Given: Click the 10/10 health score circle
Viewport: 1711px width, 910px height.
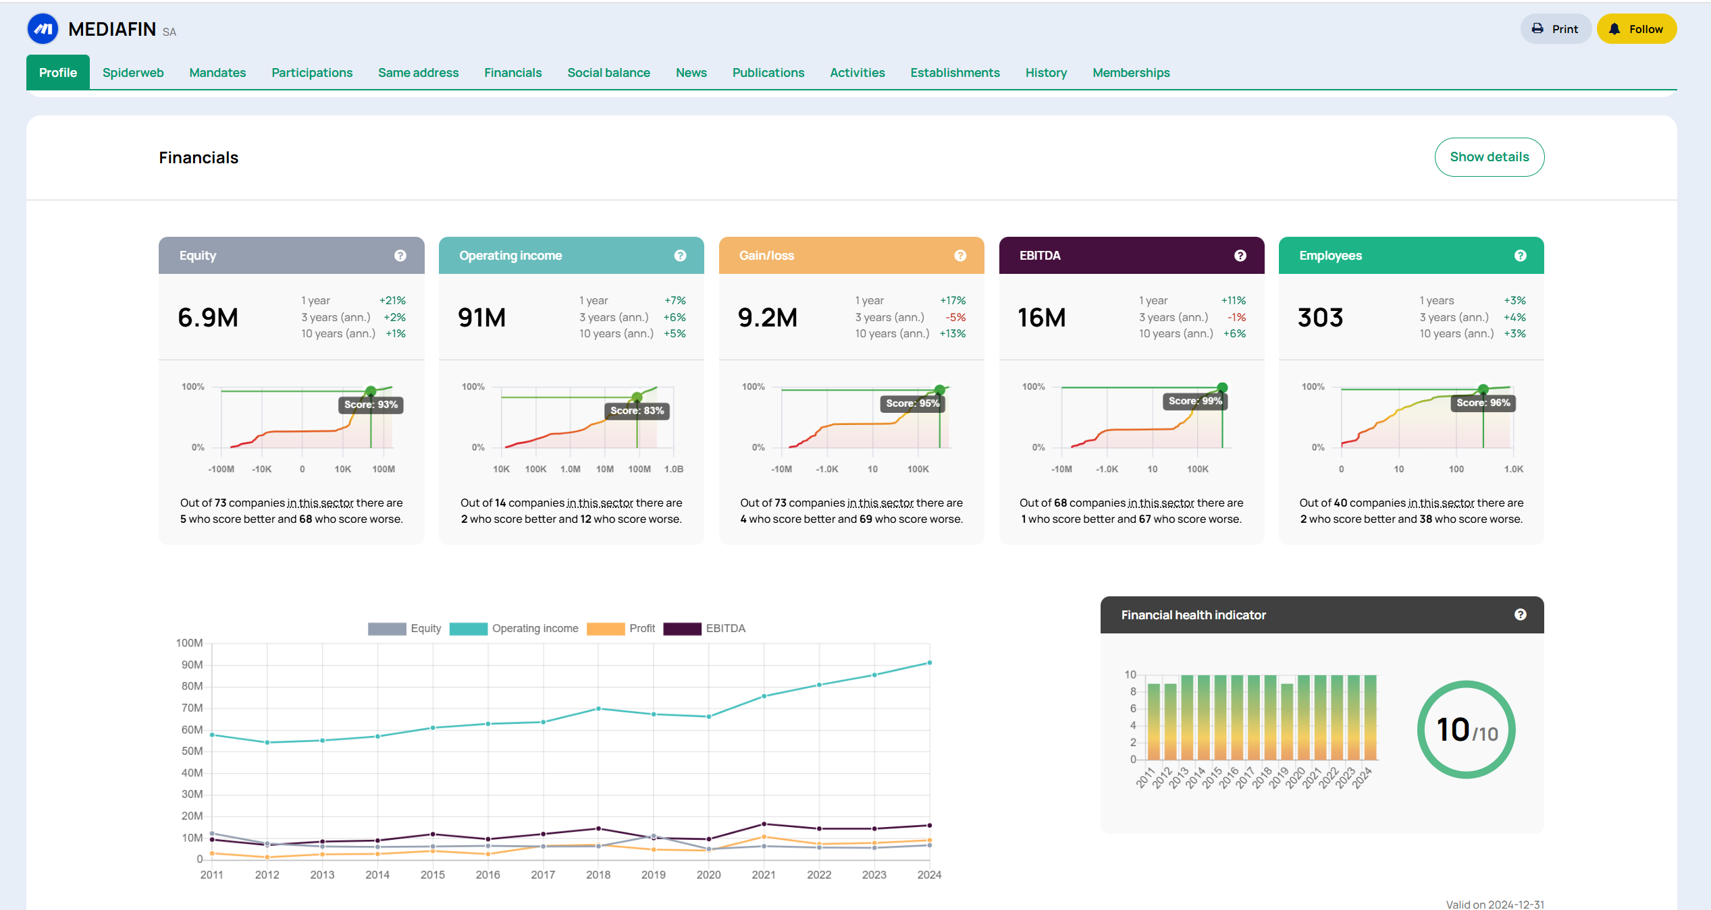Looking at the screenshot, I should [x=1466, y=730].
